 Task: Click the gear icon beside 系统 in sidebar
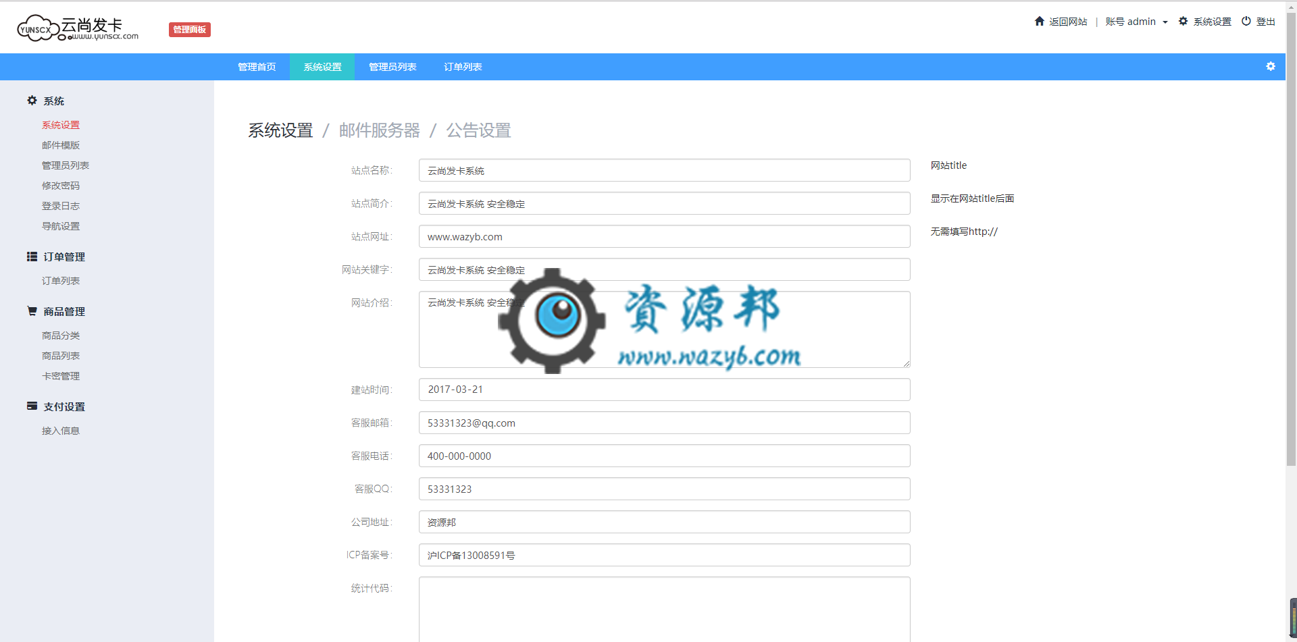31,101
